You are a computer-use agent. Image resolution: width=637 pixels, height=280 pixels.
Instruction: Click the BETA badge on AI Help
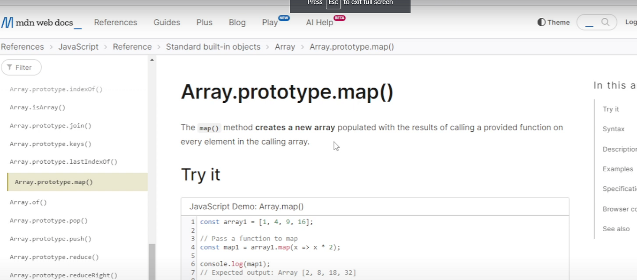point(339,17)
